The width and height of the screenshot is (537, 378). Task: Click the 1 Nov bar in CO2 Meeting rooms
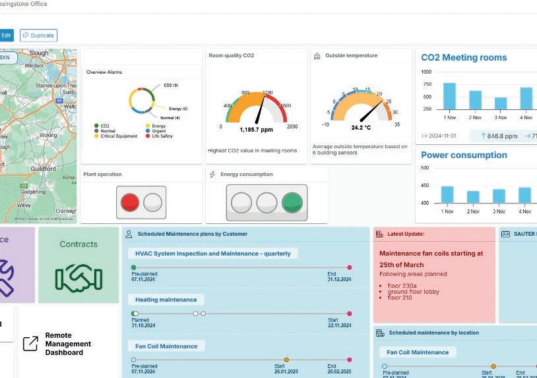point(450,96)
